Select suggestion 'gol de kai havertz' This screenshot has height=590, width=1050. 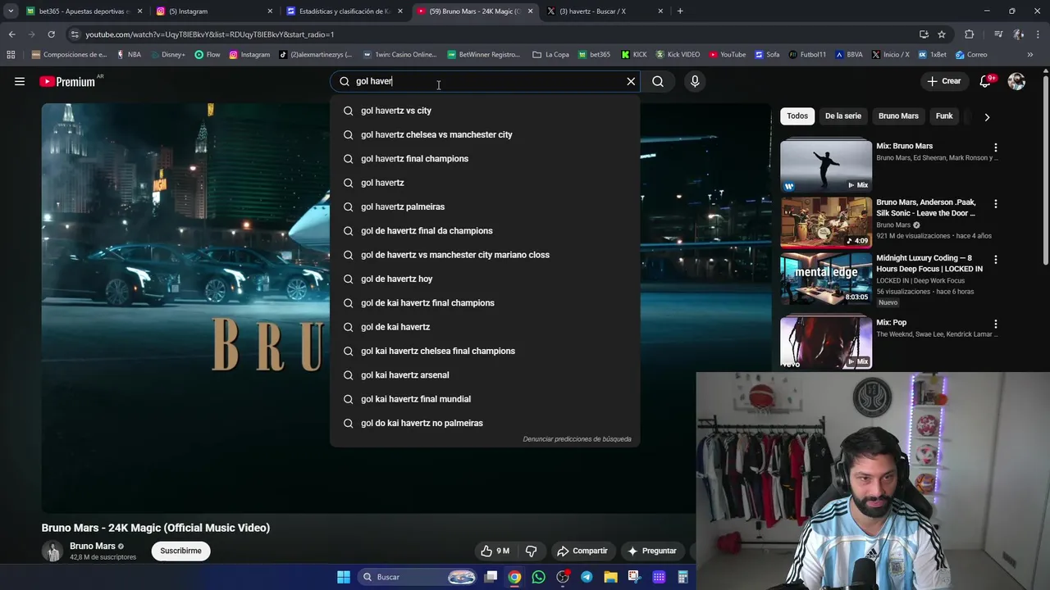485,327
